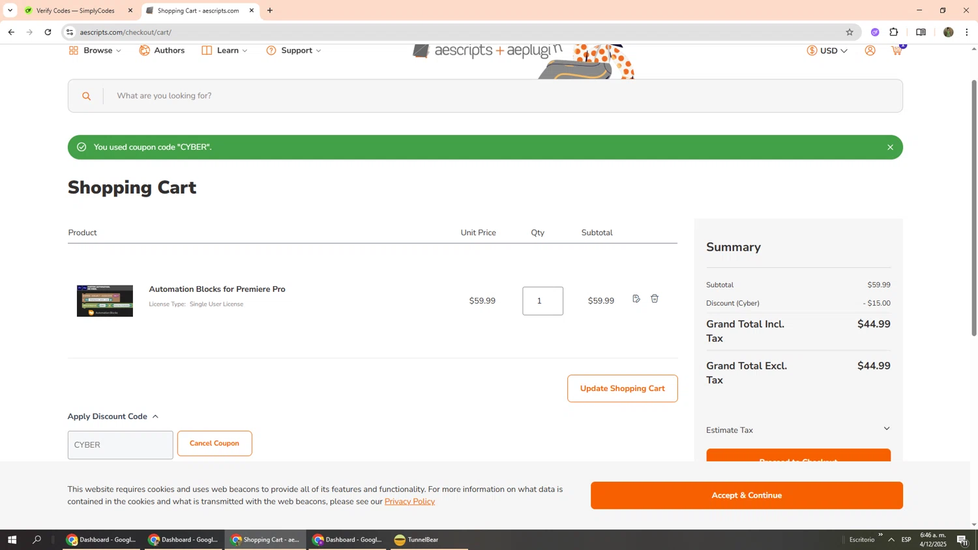Open the Chrome profile avatar
The height and width of the screenshot is (550, 978).
click(x=948, y=32)
